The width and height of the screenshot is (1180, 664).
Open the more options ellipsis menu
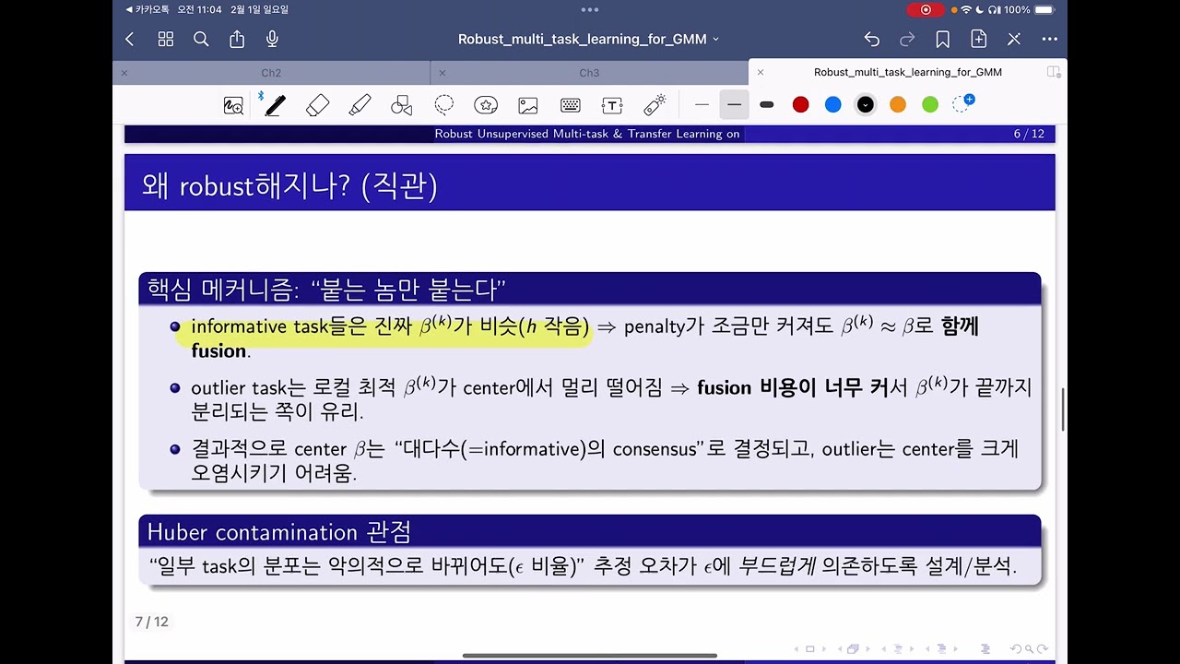point(1049,40)
